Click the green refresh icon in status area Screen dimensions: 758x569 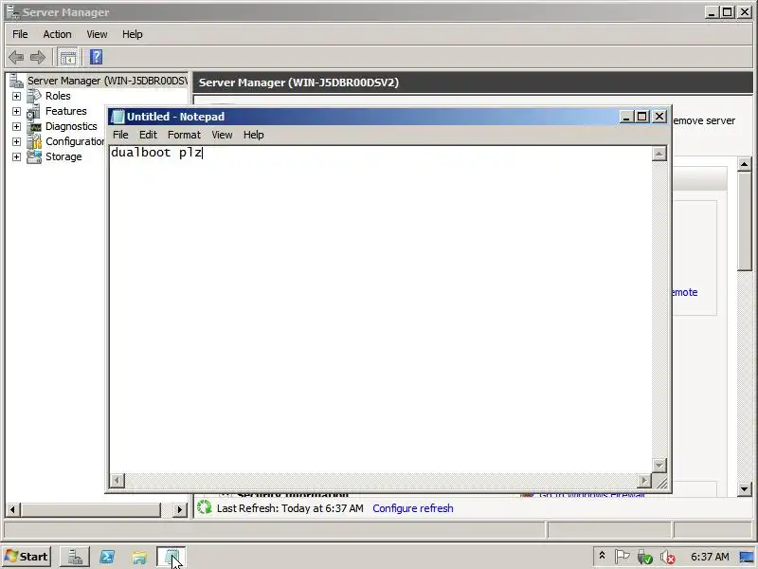coord(205,507)
